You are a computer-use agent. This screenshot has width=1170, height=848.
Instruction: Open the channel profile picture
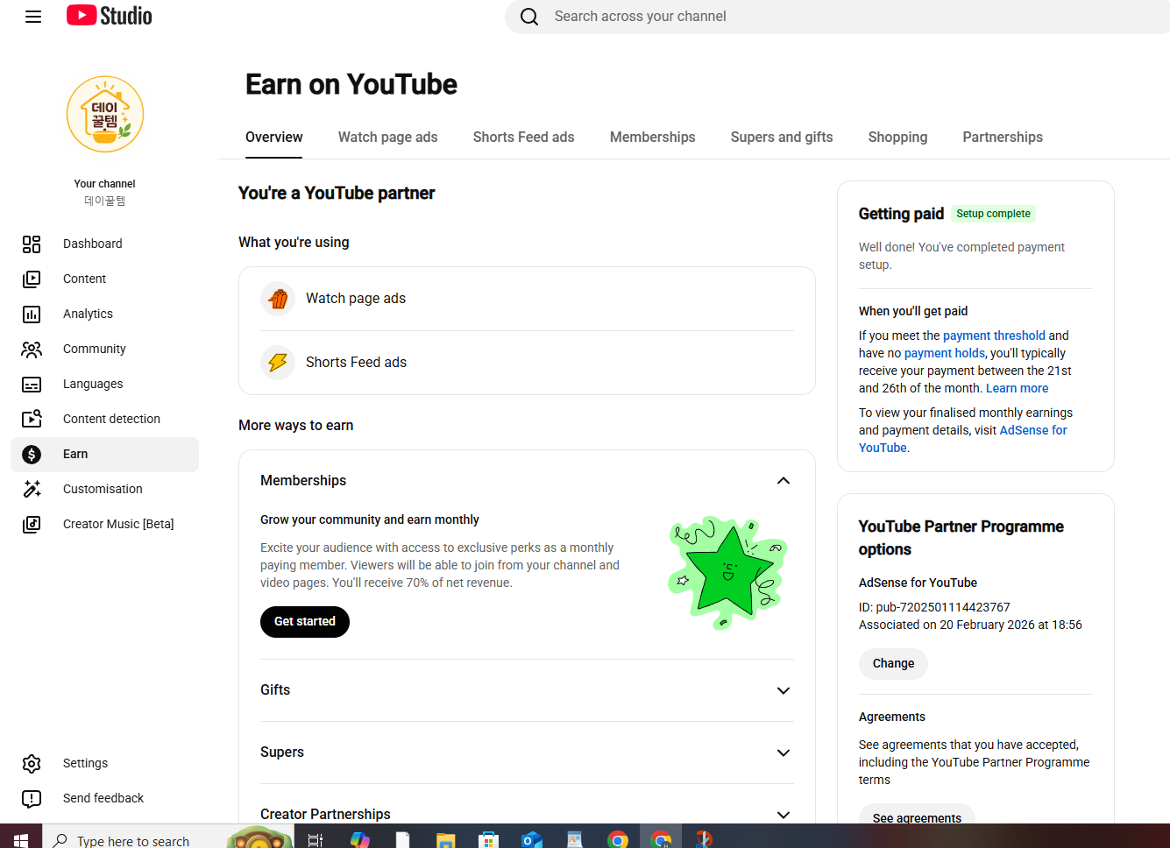pyautogui.click(x=105, y=114)
